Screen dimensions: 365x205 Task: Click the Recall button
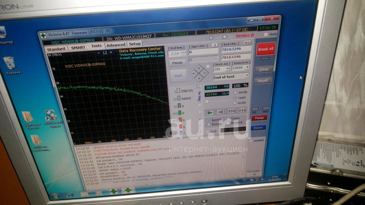[x=263, y=81]
